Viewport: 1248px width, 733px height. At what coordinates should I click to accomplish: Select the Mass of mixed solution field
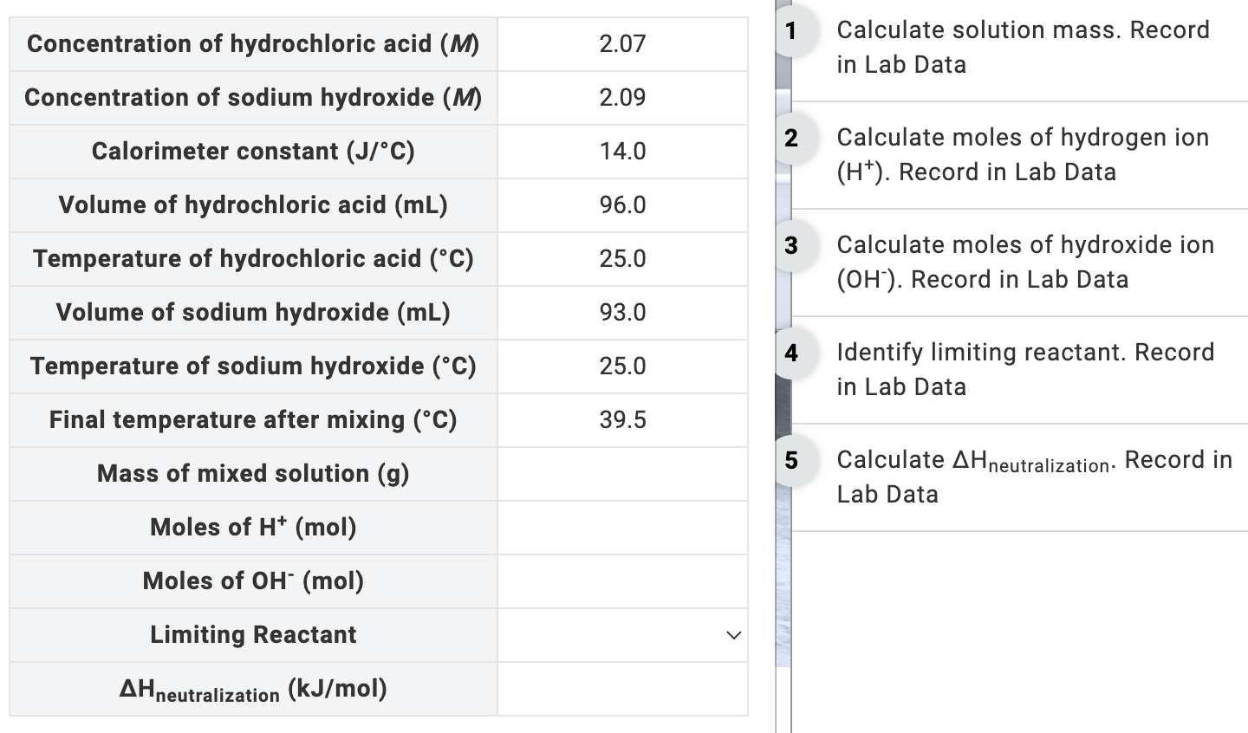click(622, 474)
